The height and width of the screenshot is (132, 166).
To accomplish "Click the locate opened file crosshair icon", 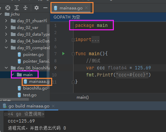I will [8, 8].
